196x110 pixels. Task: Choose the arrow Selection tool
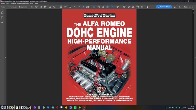point(94,7)
